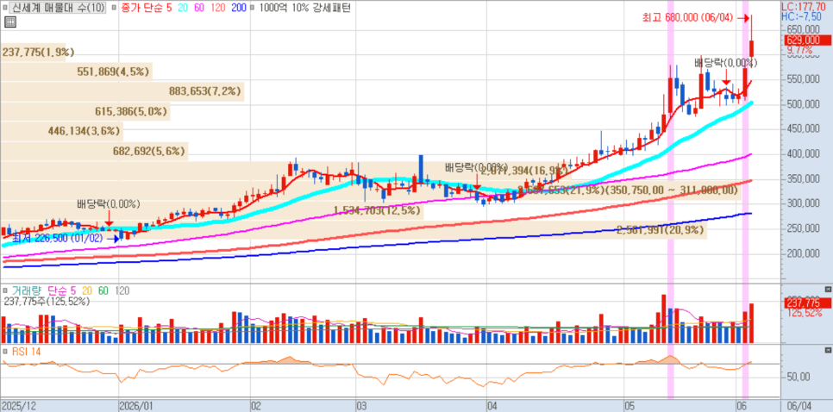The image size is (833, 412).
Task: Click the 02 month label on timeline
Action: pyautogui.click(x=255, y=406)
